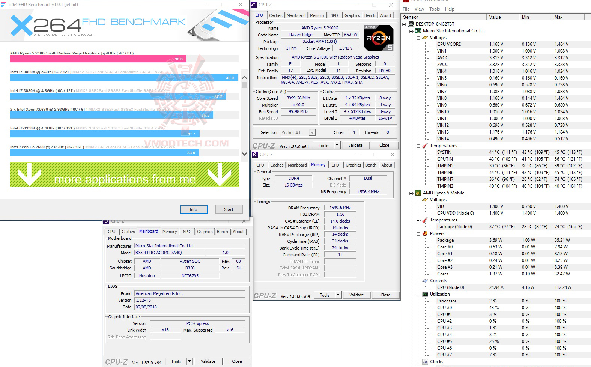Image resolution: width=591 pixels, height=367 pixels.
Task: Click the Ryzen 5 logo in CPU-Z
Action: click(379, 38)
